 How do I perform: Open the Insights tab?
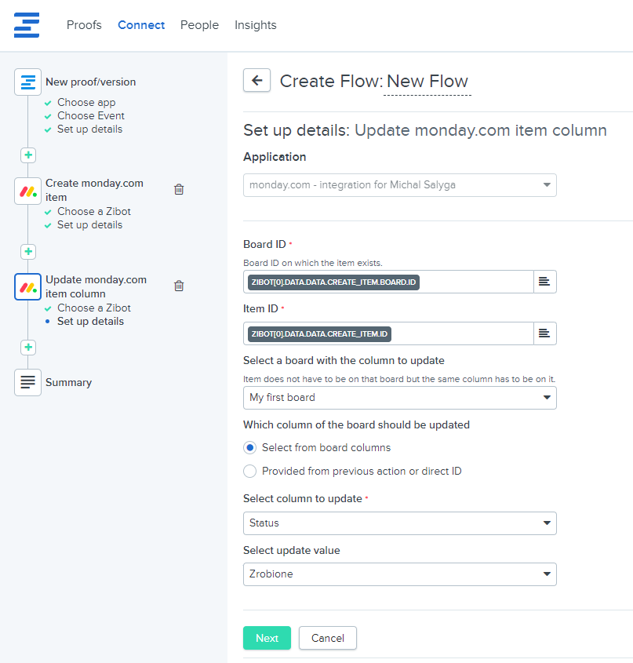pyautogui.click(x=256, y=25)
